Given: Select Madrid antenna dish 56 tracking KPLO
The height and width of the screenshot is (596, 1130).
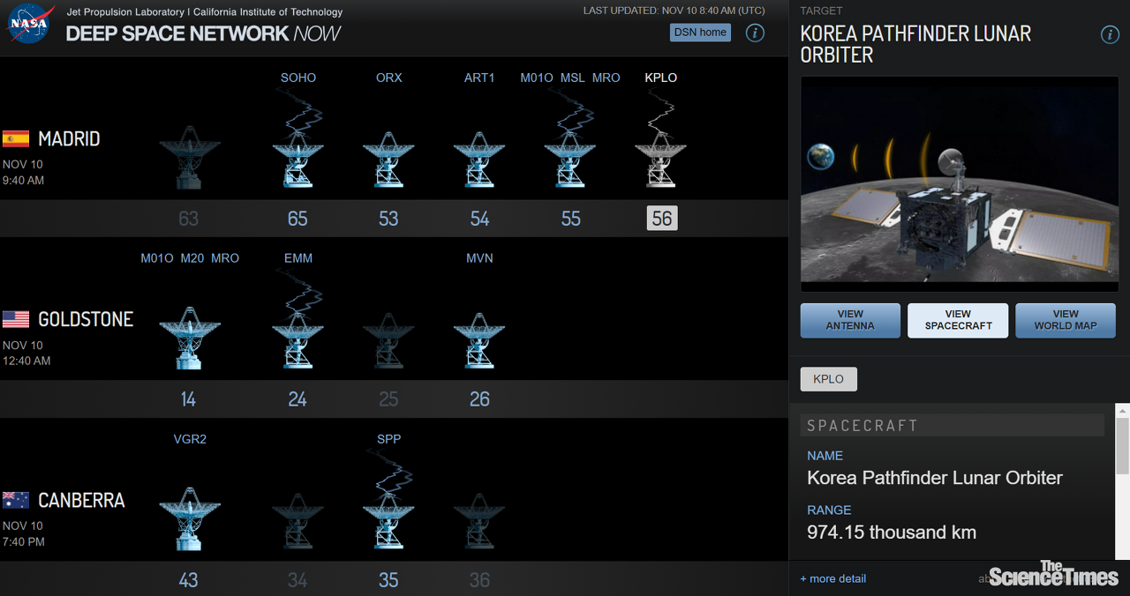Looking at the screenshot, I should tap(661, 159).
